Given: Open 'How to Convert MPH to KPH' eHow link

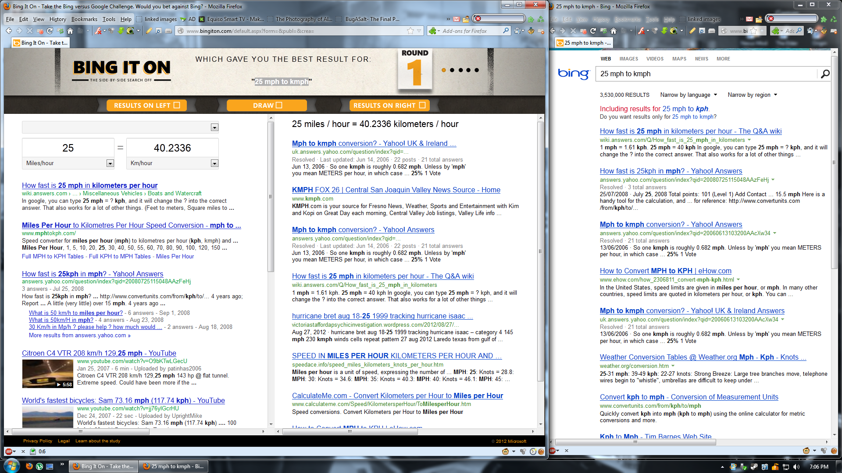Looking at the screenshot, I should [665, 271].
